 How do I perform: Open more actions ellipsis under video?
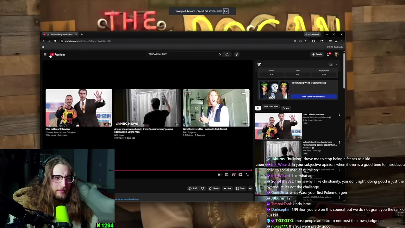[250, 188]
